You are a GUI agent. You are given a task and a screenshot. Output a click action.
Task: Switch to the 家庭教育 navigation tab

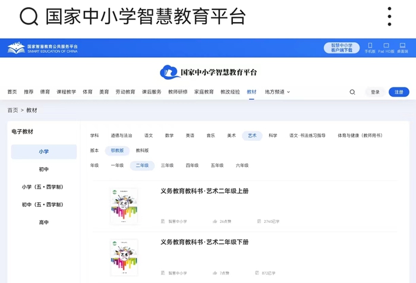(x=204, y=92)
